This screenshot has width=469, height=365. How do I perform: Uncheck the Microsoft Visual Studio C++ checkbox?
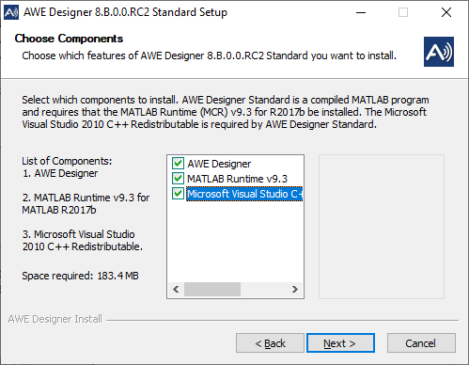point(178,194)
